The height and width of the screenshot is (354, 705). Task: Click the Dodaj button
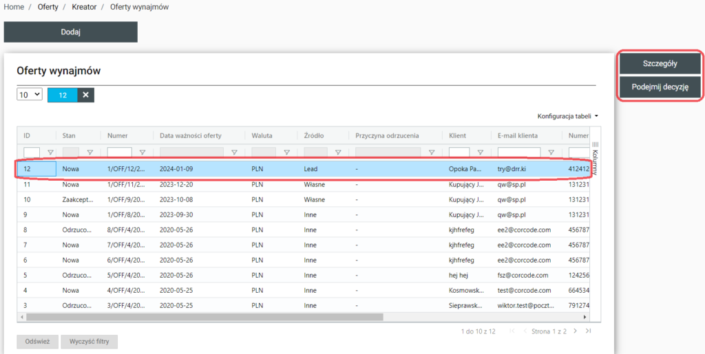71,32
